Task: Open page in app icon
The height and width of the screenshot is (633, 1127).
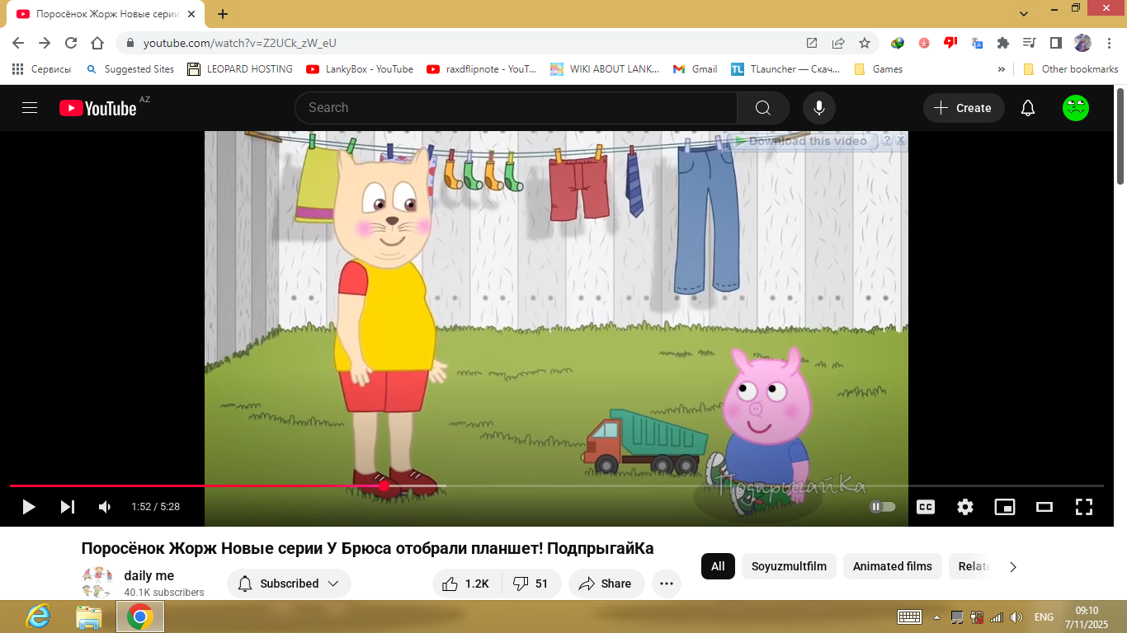Action: click(x=812, y=43)
